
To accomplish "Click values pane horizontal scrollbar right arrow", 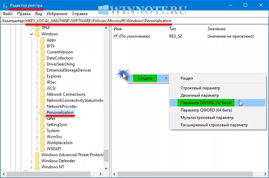I will click(x=265, y=174).
